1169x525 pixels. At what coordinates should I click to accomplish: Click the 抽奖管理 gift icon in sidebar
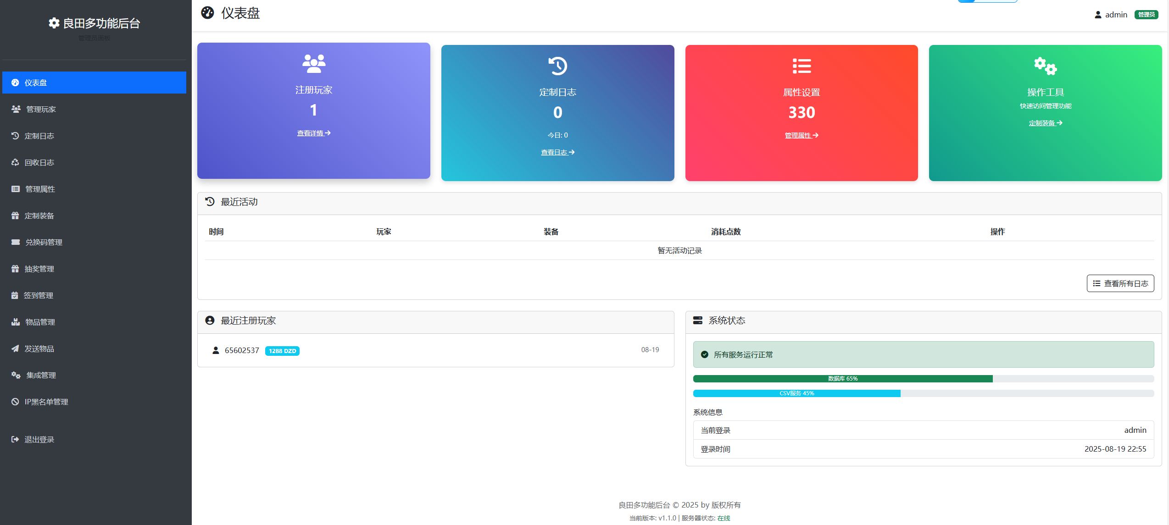tap(15, 269)
